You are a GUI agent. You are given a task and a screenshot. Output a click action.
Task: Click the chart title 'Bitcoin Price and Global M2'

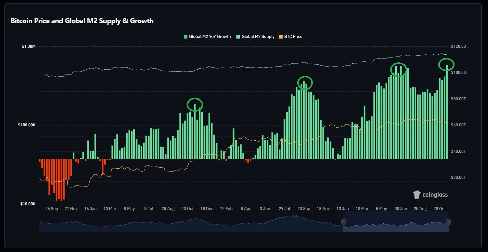point(82,21)
